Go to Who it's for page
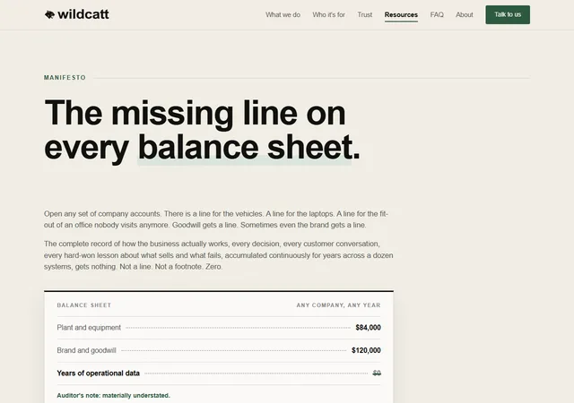The height and width of the screenshot is (403, 574). tap(329, 14)
